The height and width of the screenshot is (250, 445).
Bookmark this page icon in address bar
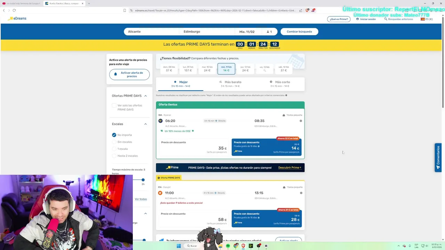pyautogui.click(x=125, y=10)
